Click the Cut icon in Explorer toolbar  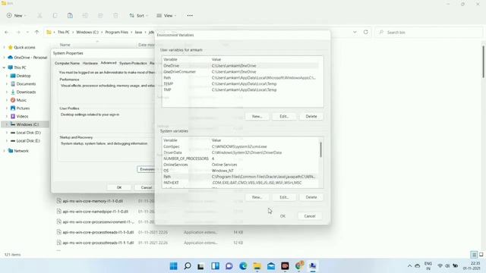point(39,15)
